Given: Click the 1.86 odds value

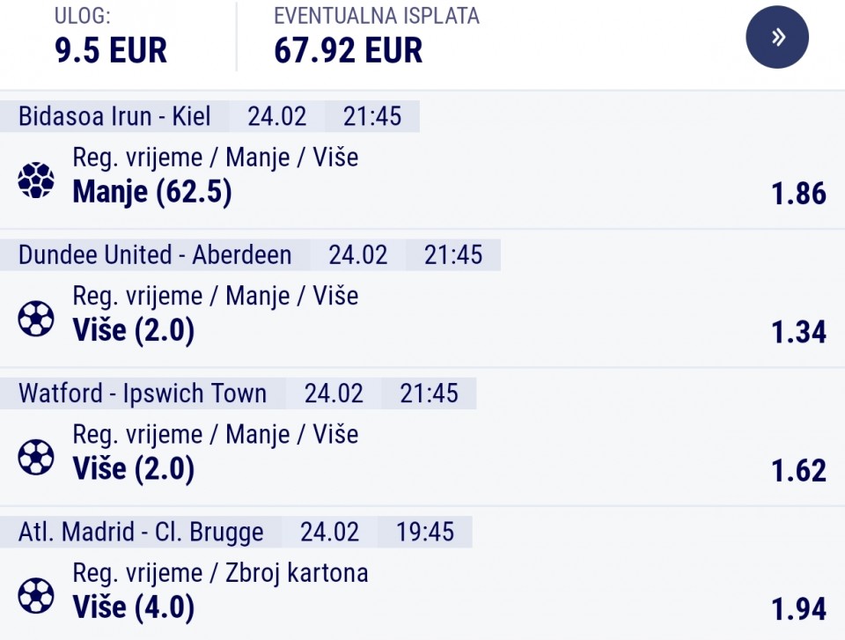Looking at the screenshot, I should (x=798, y=194).
